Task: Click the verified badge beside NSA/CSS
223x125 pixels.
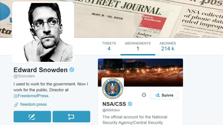Action: [x=130, y=104]
